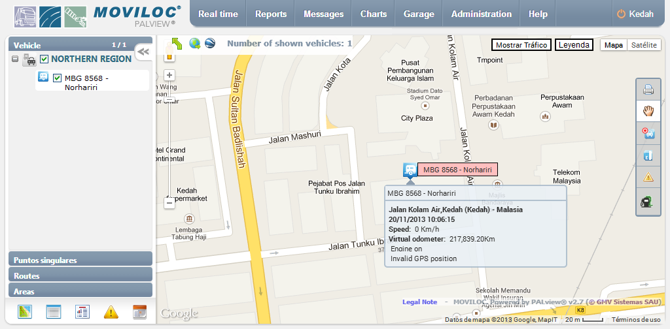Click the yellow alert triangle in the bottom bar
The width and height of the screenshot is (670, 329).
click(111, 313)
